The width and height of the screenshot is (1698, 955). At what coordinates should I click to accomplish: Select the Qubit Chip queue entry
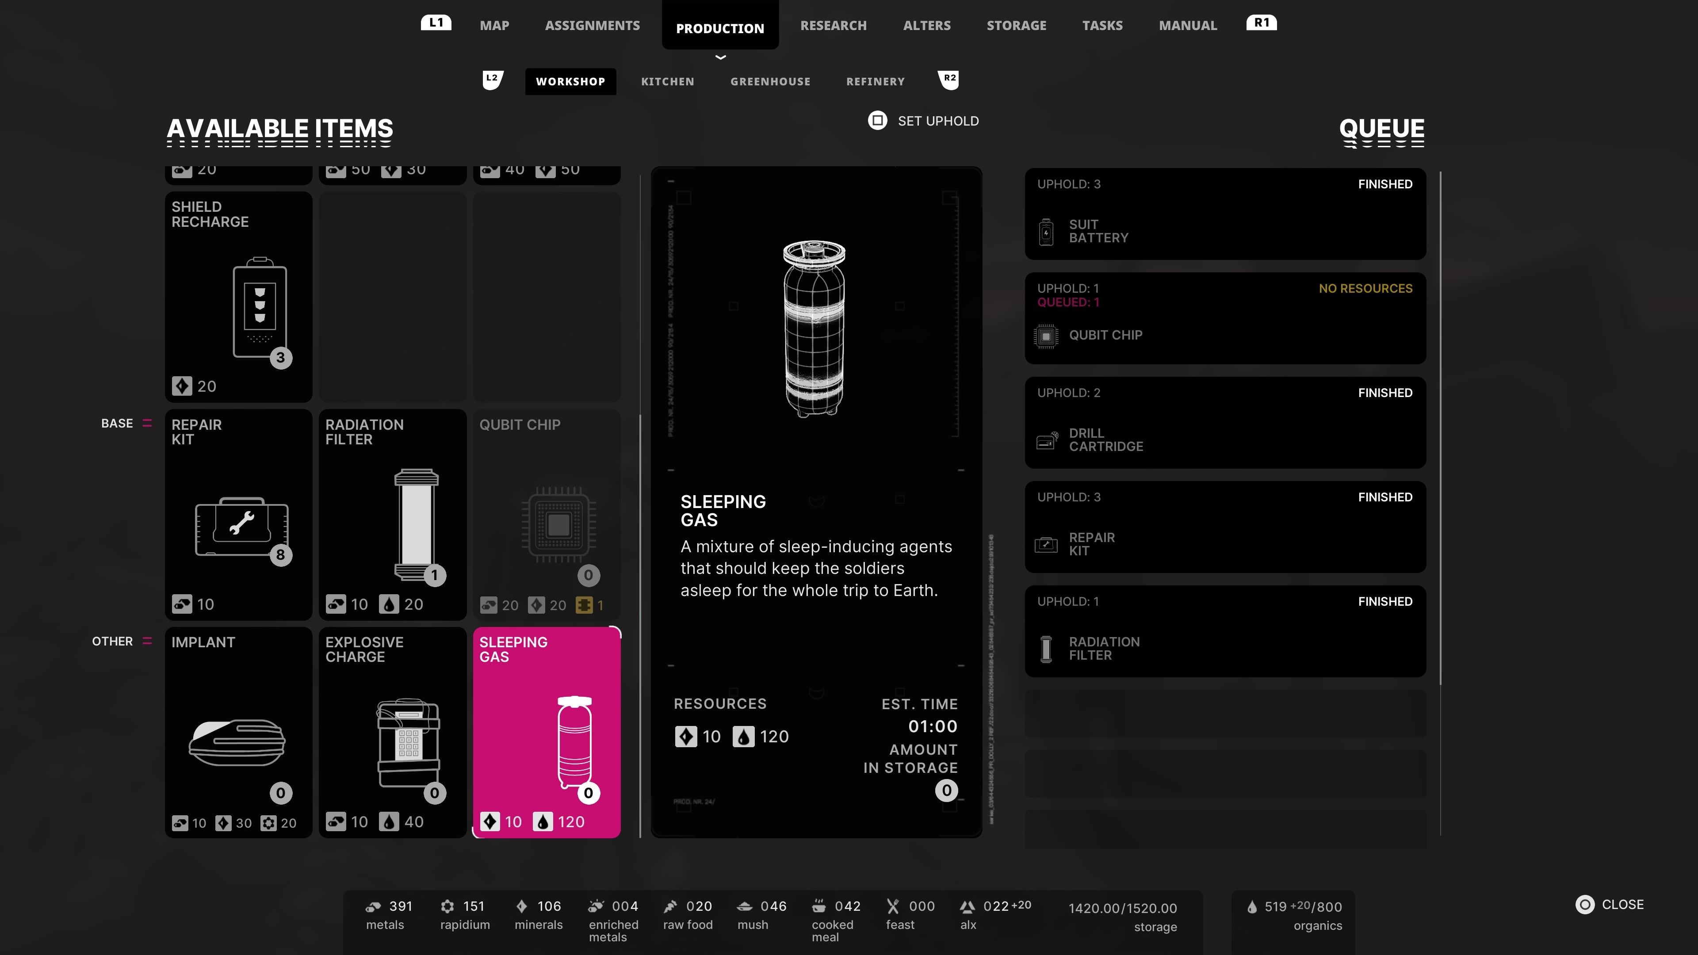tap(1225, 318)
